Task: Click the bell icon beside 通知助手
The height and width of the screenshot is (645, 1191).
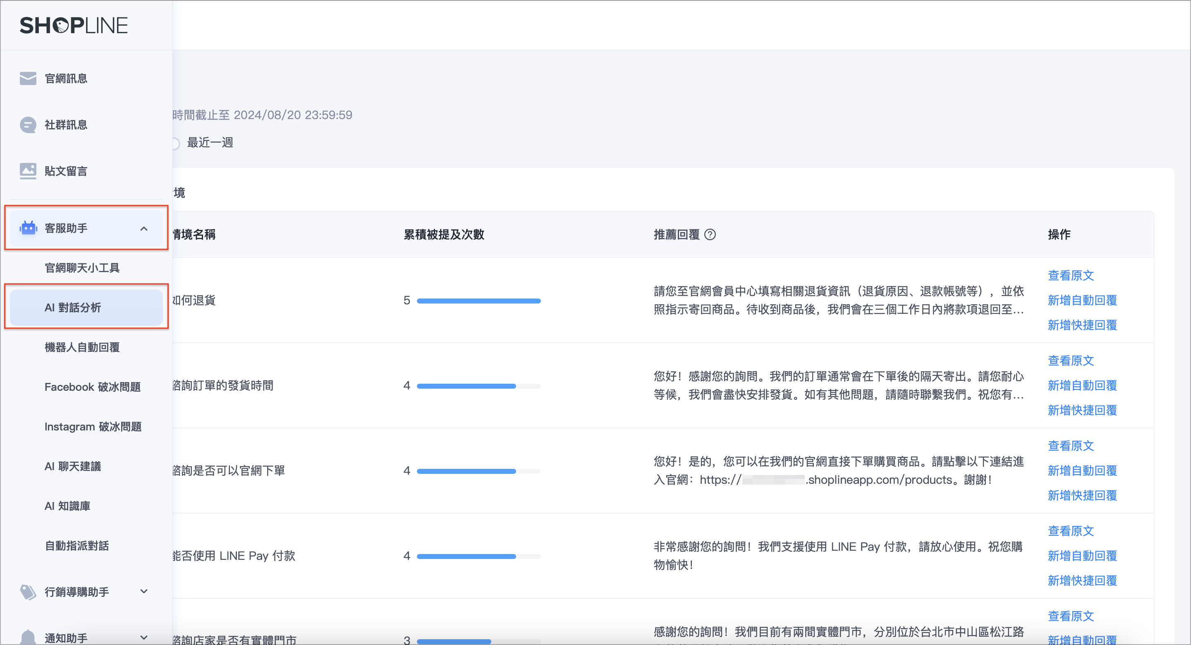Action: coord(28,637)
